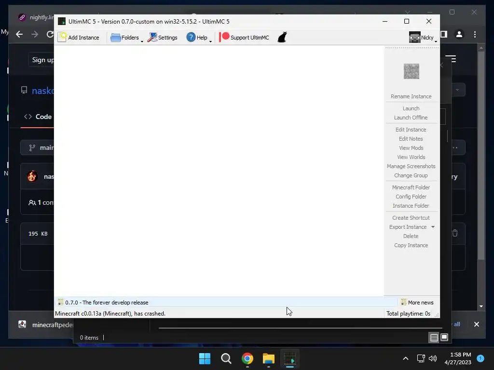Click the trash icon in GitHub file view
Image resolution: width=494 pixels, height=370 pixels.
pyautogui.click(x=455, y=233)
